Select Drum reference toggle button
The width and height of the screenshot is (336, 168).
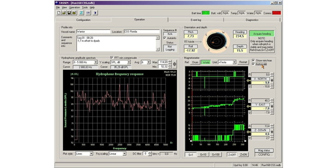coord(195,62)
